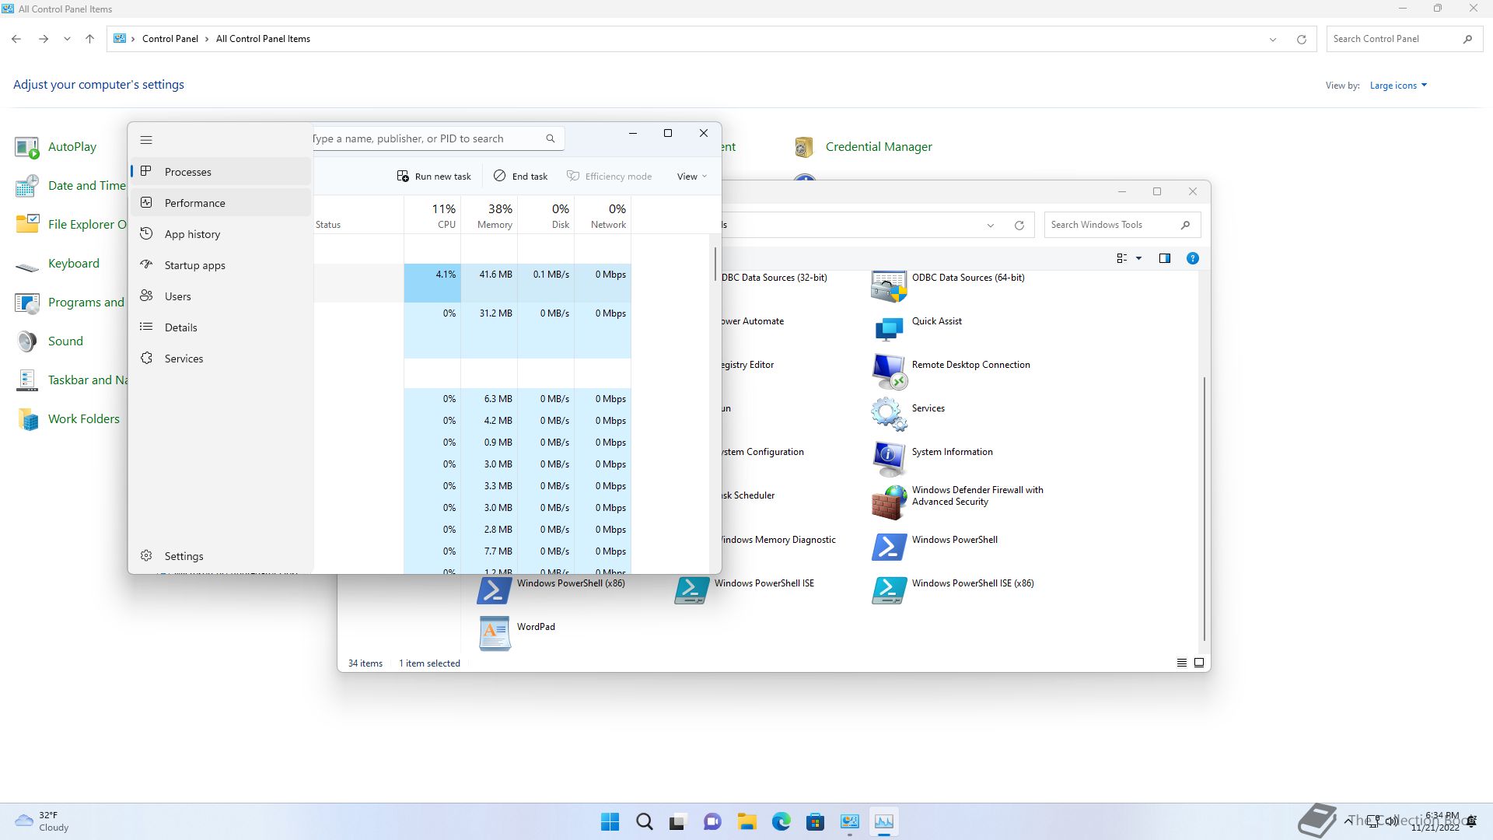Open the Performance tab in Task Manager

[222, 203]
